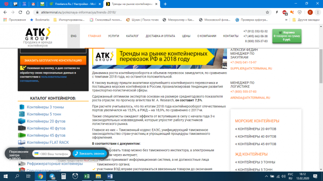The width and height of the screenshot is (323, 181).
Task: Click 'Заказать бесплатную консультацию' orange button
Action: coord(53,60)
